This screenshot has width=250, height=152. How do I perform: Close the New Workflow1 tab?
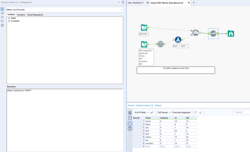click(x=148, y=3)
